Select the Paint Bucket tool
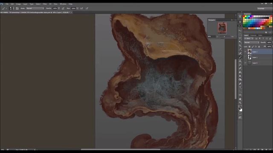Viewport: 273px width, 153px height. pyautogui.click(x=240, y=72)
